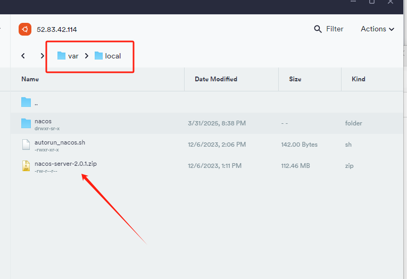Click the host address 52.83.42.114
407x279 pixels.
tap(56, 30)
